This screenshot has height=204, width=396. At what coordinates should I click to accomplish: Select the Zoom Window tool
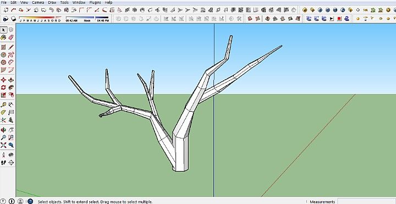click(11, 137)
